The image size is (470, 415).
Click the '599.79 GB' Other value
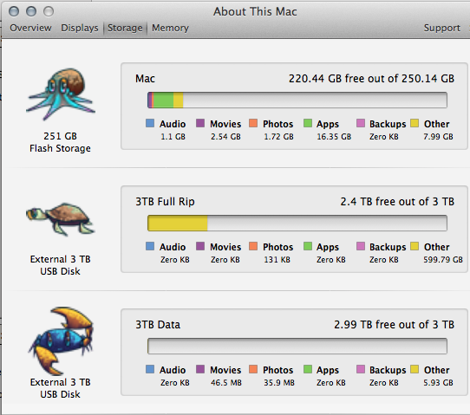click(443, 260)
